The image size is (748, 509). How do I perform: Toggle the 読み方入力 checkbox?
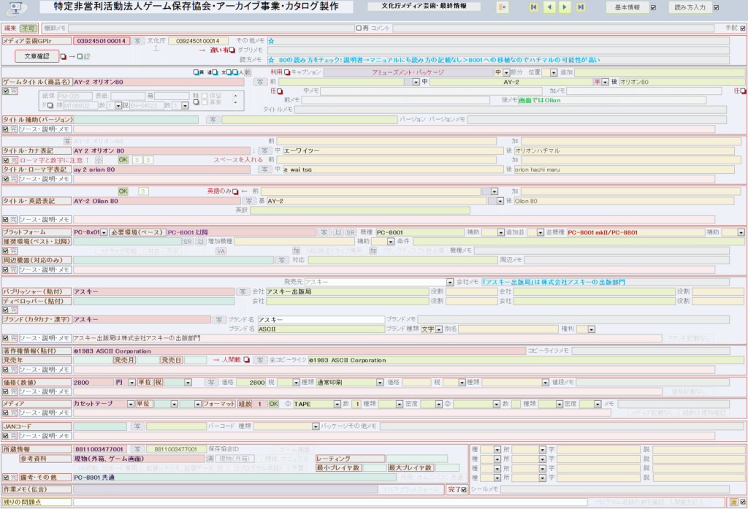(716, 7)
